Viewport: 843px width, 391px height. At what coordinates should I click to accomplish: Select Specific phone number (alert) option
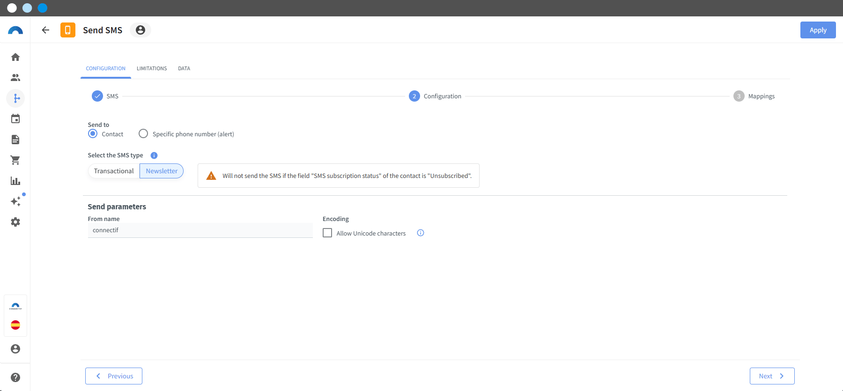pos(143,133)
